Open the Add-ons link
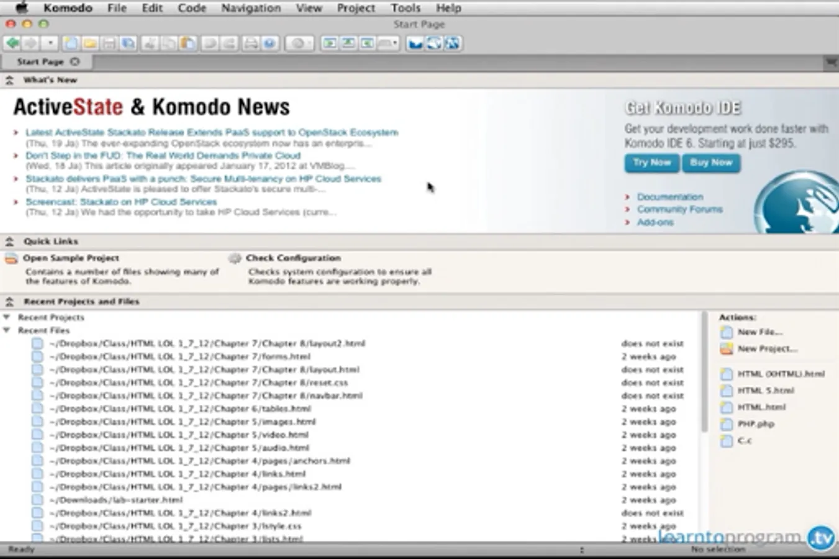 (655, 222)
